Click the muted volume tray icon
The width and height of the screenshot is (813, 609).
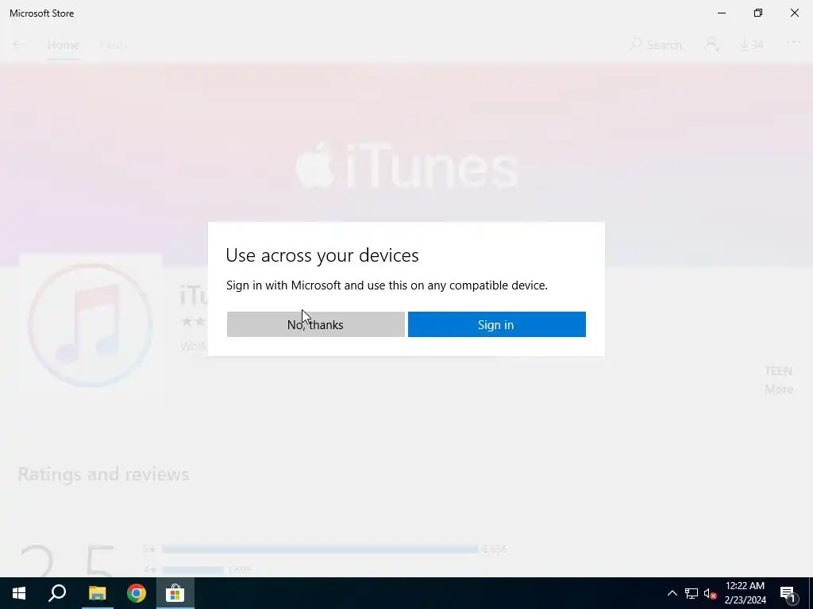(x=710, y=593)
